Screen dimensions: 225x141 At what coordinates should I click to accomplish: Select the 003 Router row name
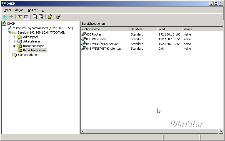pyautogui.click(x=94, y=34)
